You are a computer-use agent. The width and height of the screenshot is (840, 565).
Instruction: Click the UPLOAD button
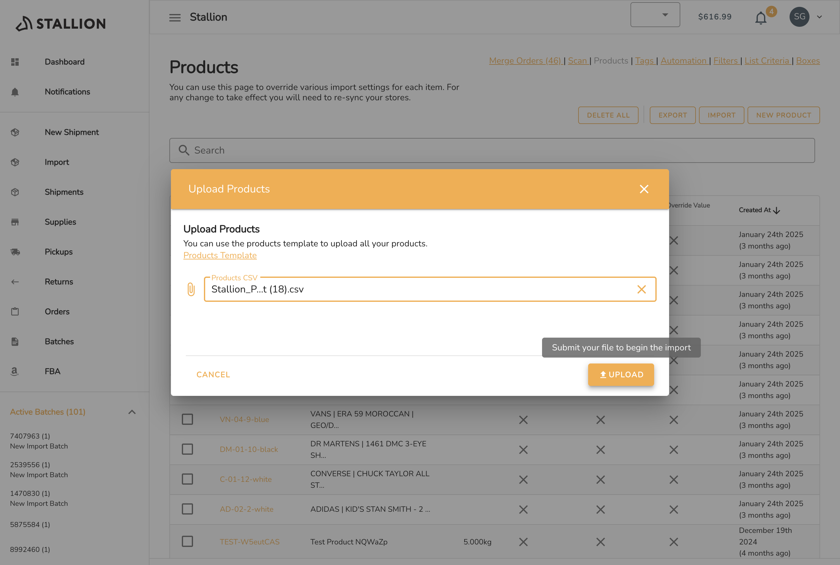point(621,375)
